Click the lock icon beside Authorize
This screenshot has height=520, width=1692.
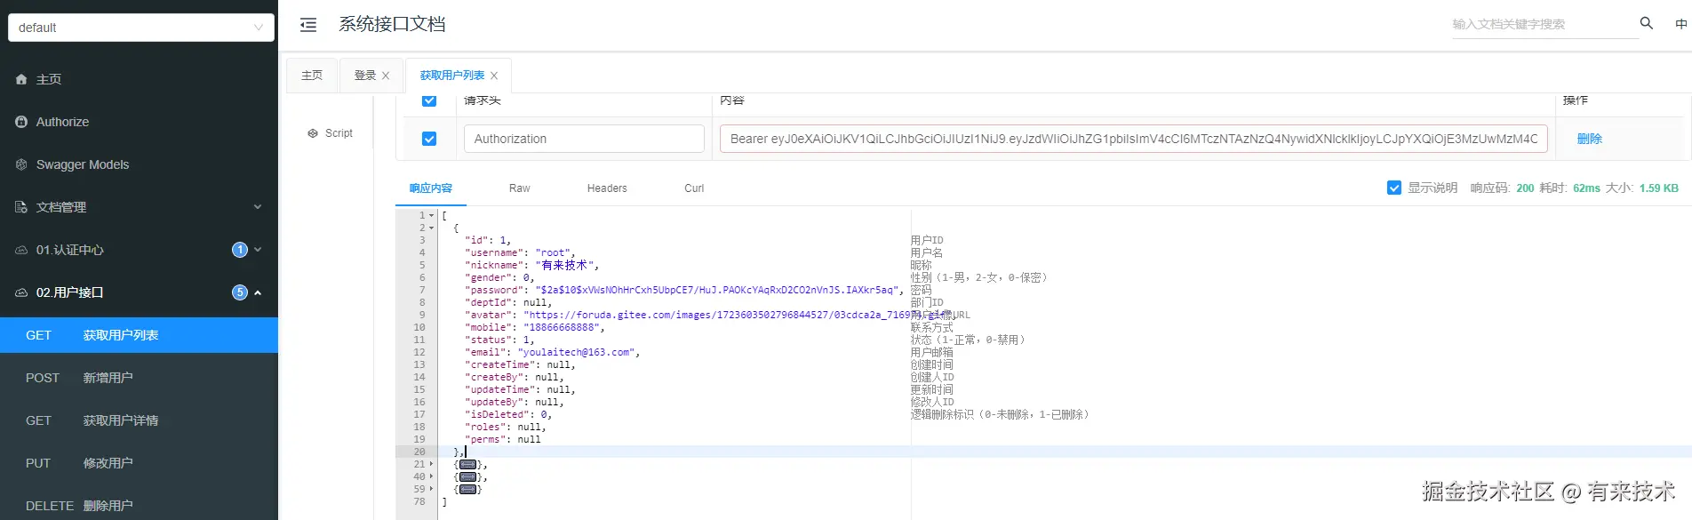click(x=21, y=122)
